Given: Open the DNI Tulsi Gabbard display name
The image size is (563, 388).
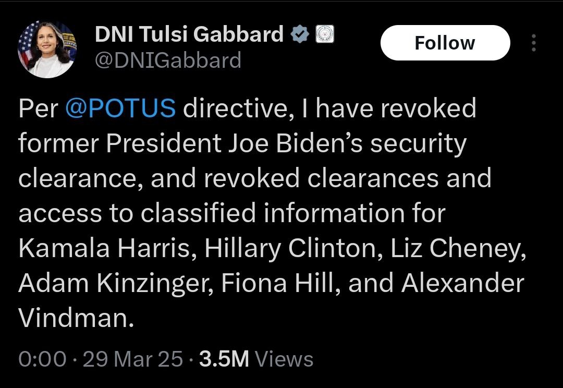Looking at the screenshot, I should tap(189, 35).
